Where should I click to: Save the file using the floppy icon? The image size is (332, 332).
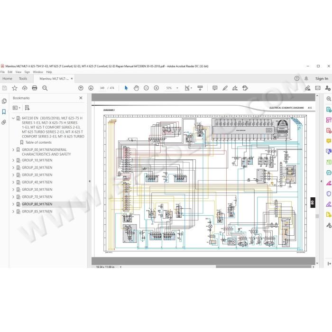(4, 88)
